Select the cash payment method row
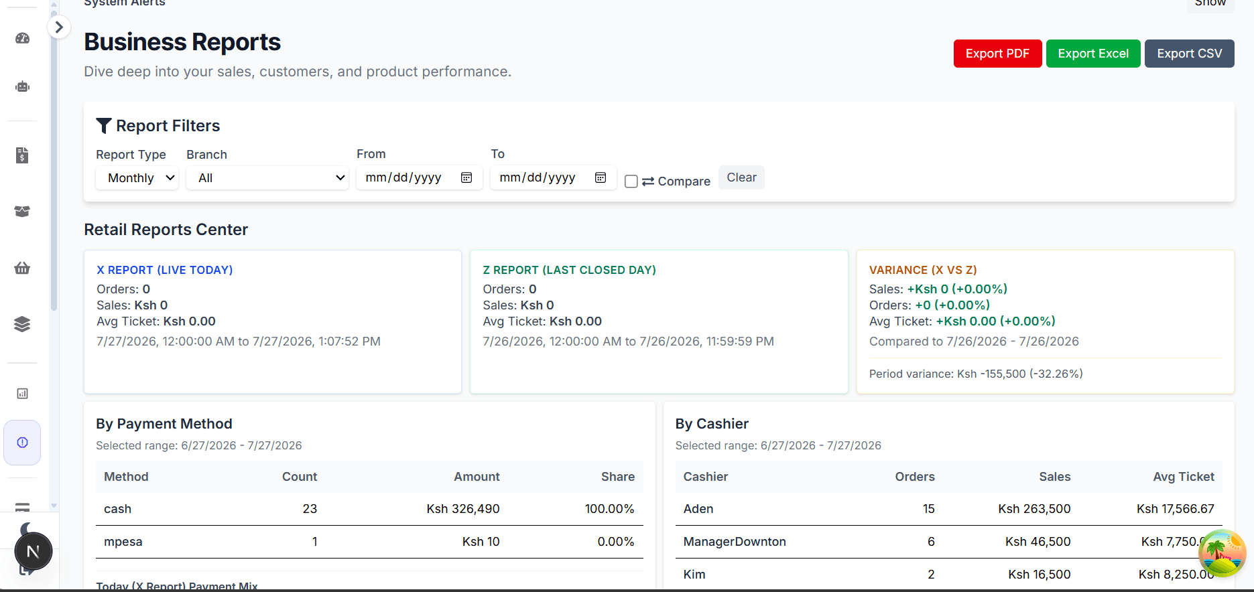The width and height of the screenshot is (1254, 592). [x=369, y=509]
